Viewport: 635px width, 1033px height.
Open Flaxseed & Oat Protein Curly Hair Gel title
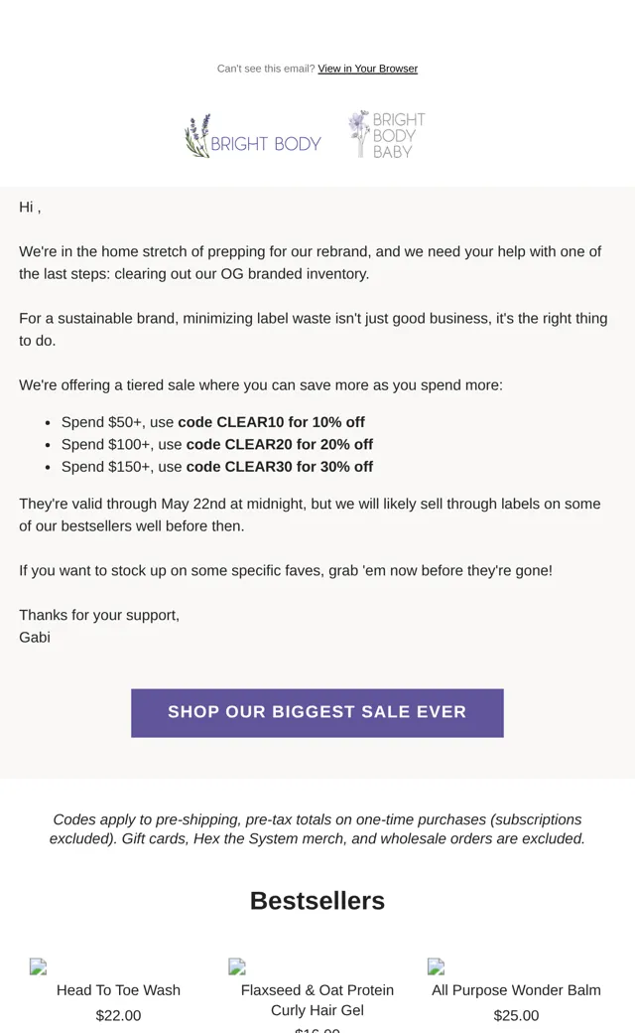pyautogui.click(x=317, y=1000)
